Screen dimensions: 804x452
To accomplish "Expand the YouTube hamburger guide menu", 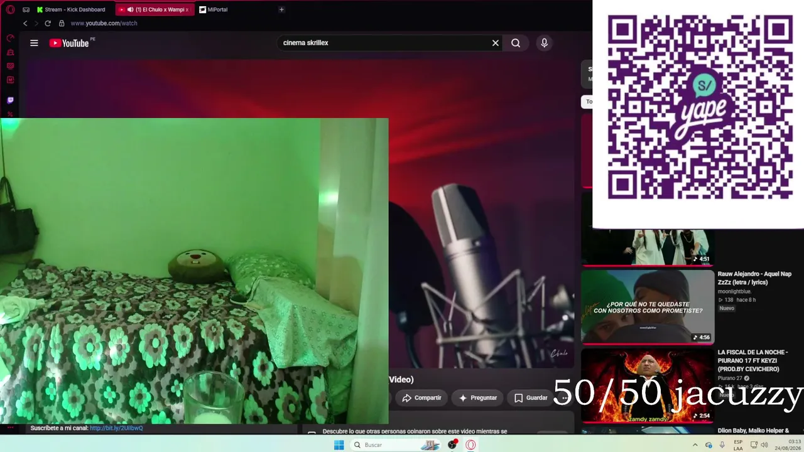I will tap(34, 43).
